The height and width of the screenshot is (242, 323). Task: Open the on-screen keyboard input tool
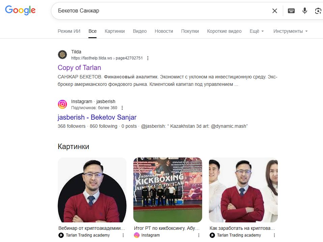point(291,11)
